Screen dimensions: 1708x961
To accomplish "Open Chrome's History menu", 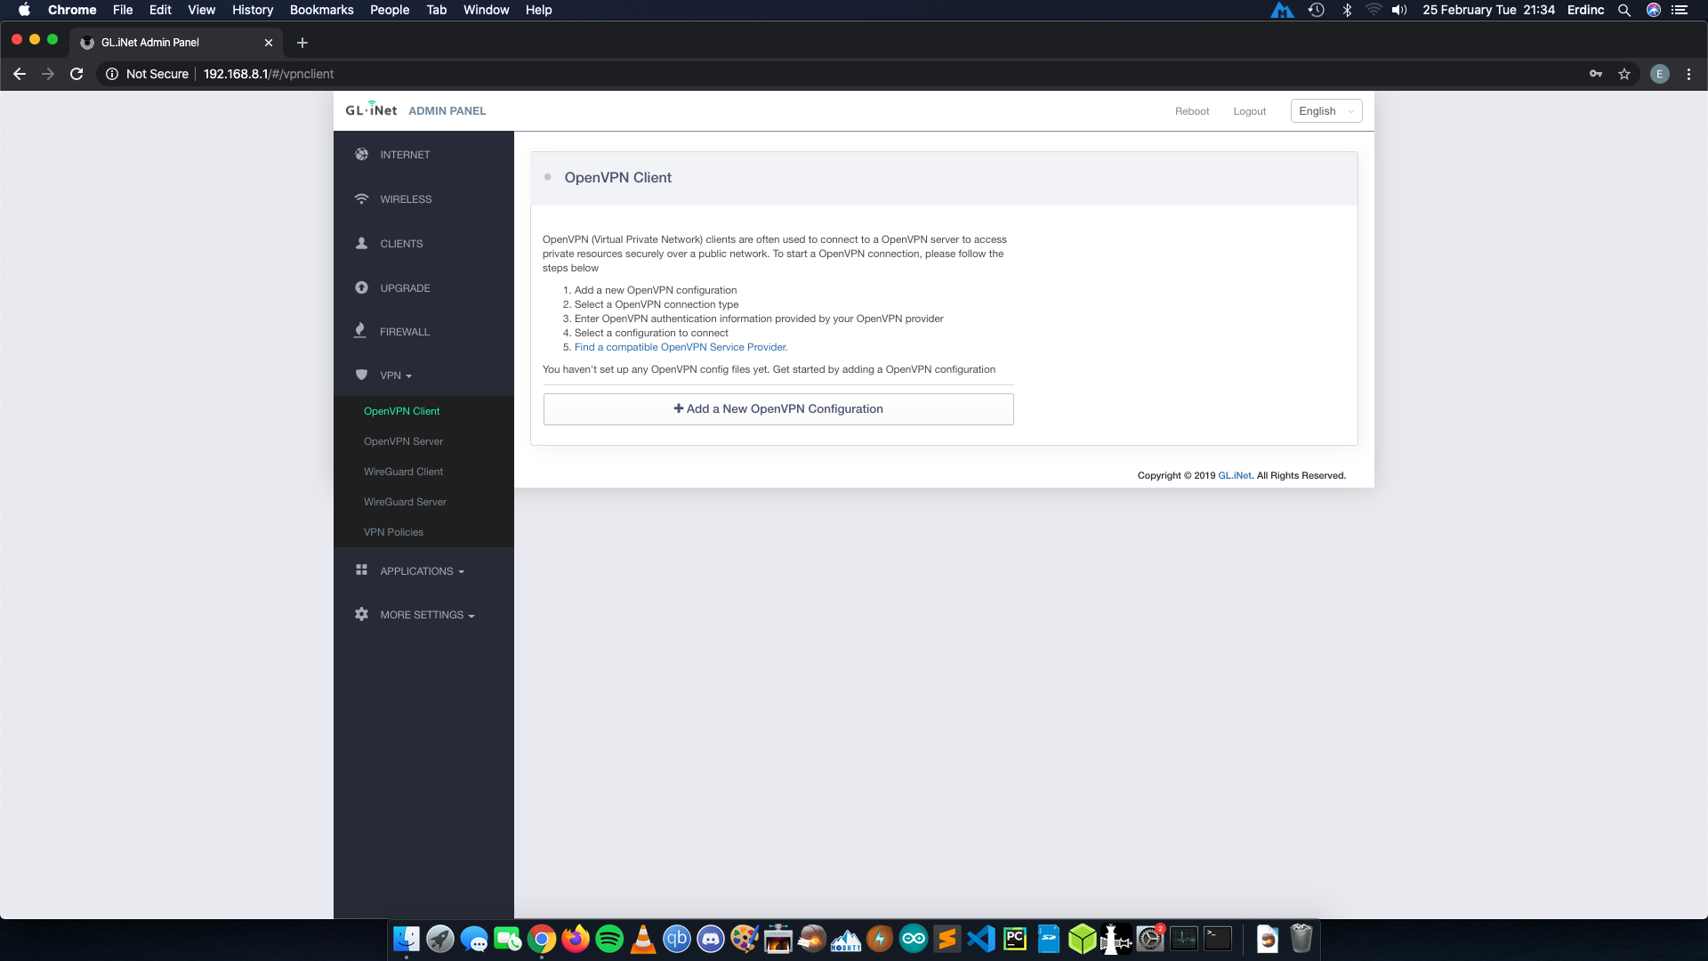I will pos(253,10).
